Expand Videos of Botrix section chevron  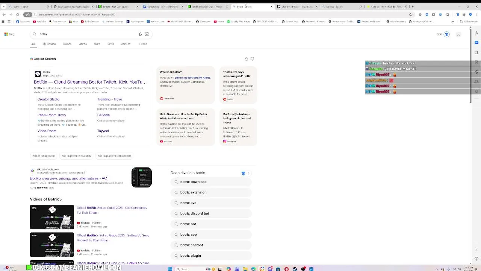(61, 199)
